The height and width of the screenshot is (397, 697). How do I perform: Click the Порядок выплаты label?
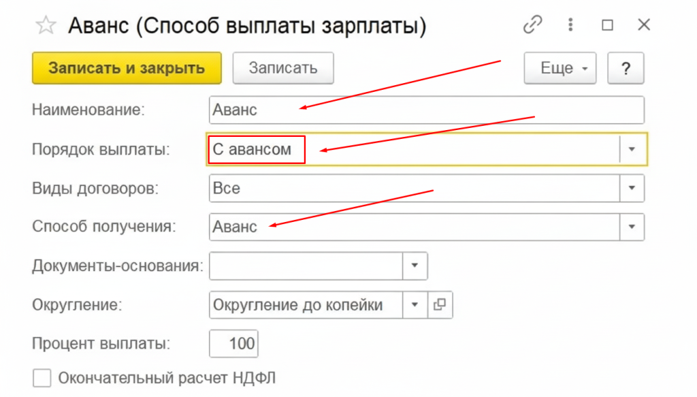click(x=101, y=149)
